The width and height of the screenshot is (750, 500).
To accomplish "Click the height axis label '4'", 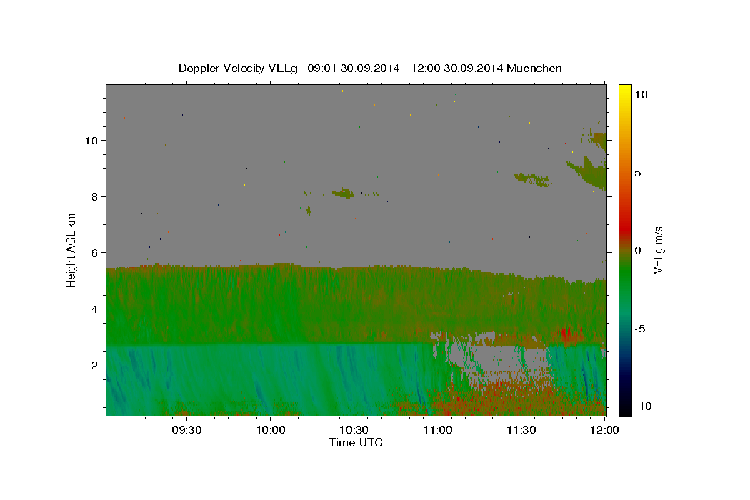I will (95, 309).
